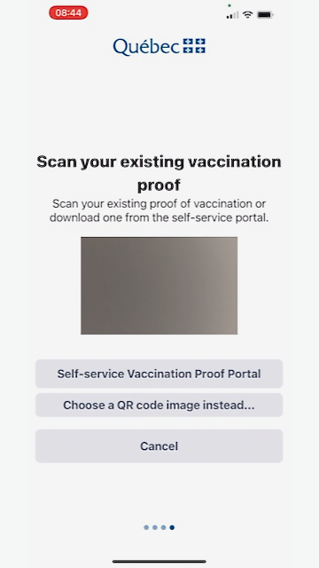Tap the home indicator bar at the bottom
The height and width of the screenshot is (568, 319).
[159, 562]
